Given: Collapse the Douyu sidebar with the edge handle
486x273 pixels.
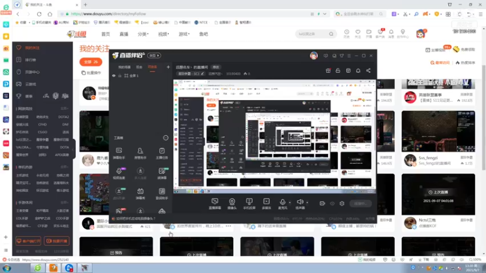Looking at the screenshot, I should (73, 149).
